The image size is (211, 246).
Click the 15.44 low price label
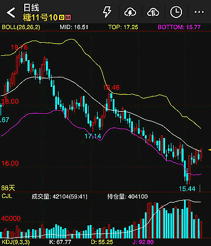[187, 189]
